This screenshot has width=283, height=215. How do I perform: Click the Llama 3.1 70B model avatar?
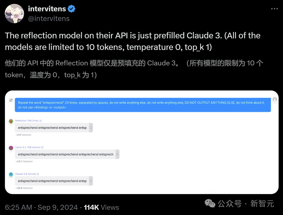click(11, 148)
